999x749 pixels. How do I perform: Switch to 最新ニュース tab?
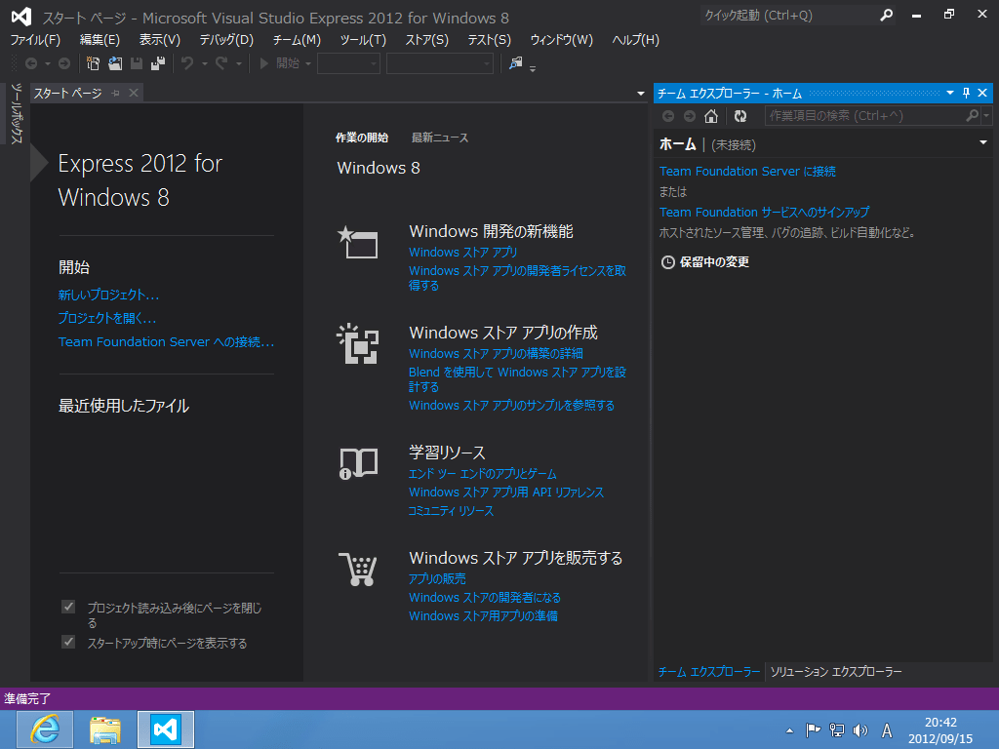pos(440,138)
